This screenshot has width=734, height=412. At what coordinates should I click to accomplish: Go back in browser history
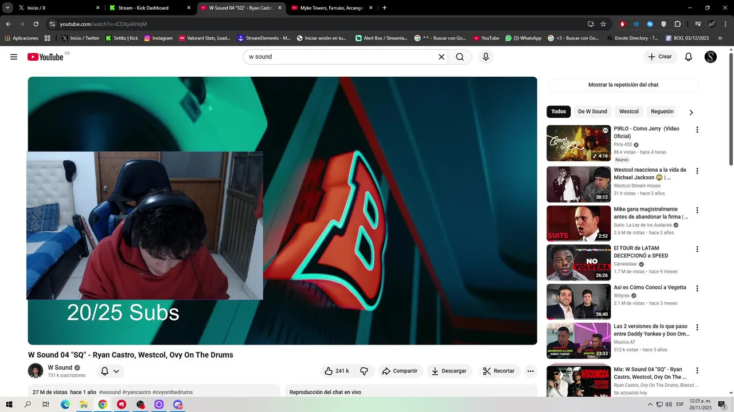[8, 24]
